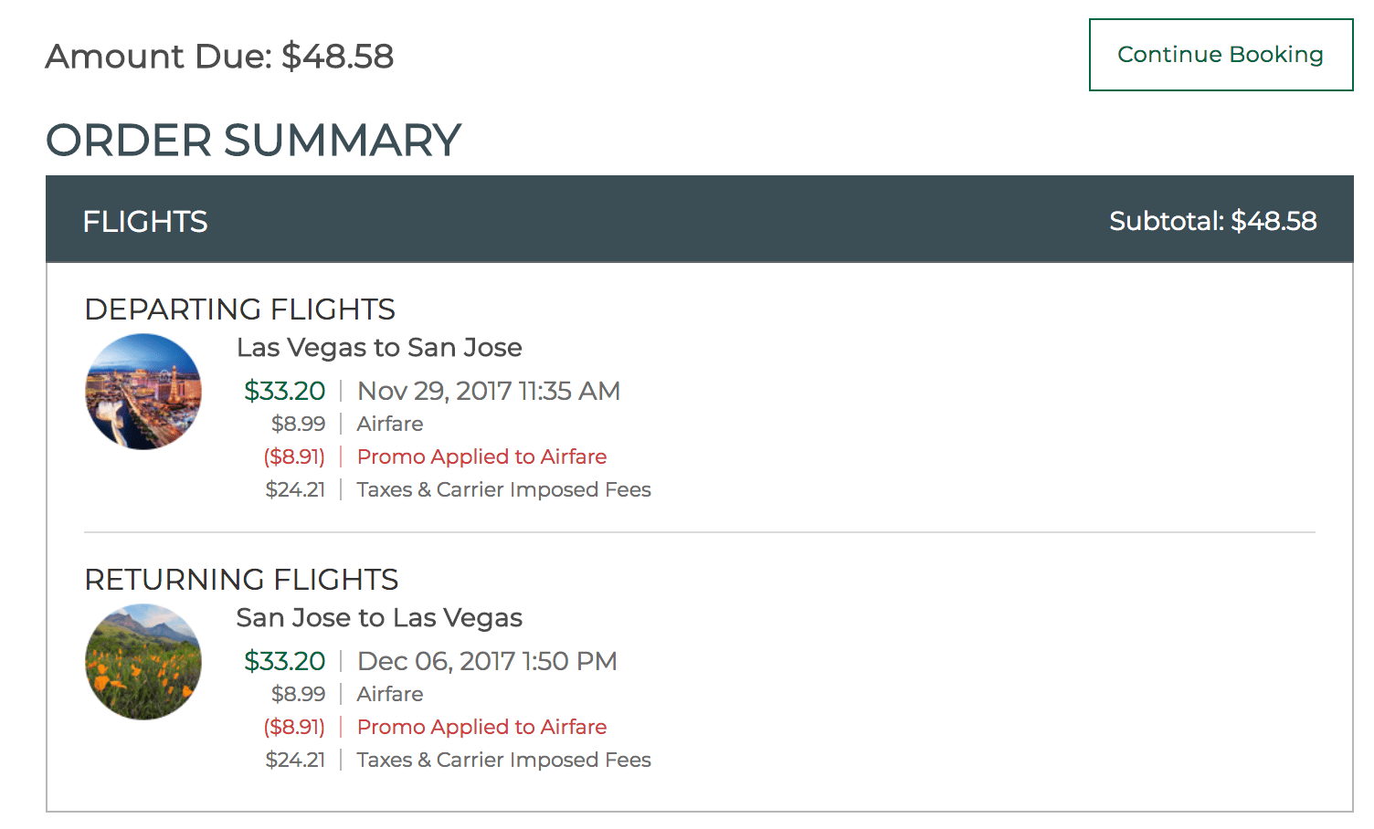Click the red ($8.91) promo discount for return flight

pos(294,727)
